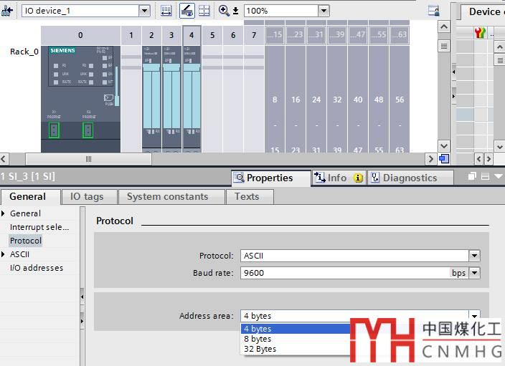Viewport: 505px width, 366px height.
Task: Open the Baud rate dropdown arrow
Action: [474, 273]
